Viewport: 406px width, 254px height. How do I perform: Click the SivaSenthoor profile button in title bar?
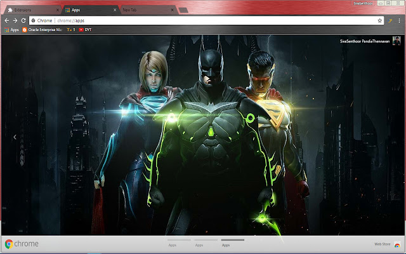pos(363,3)
